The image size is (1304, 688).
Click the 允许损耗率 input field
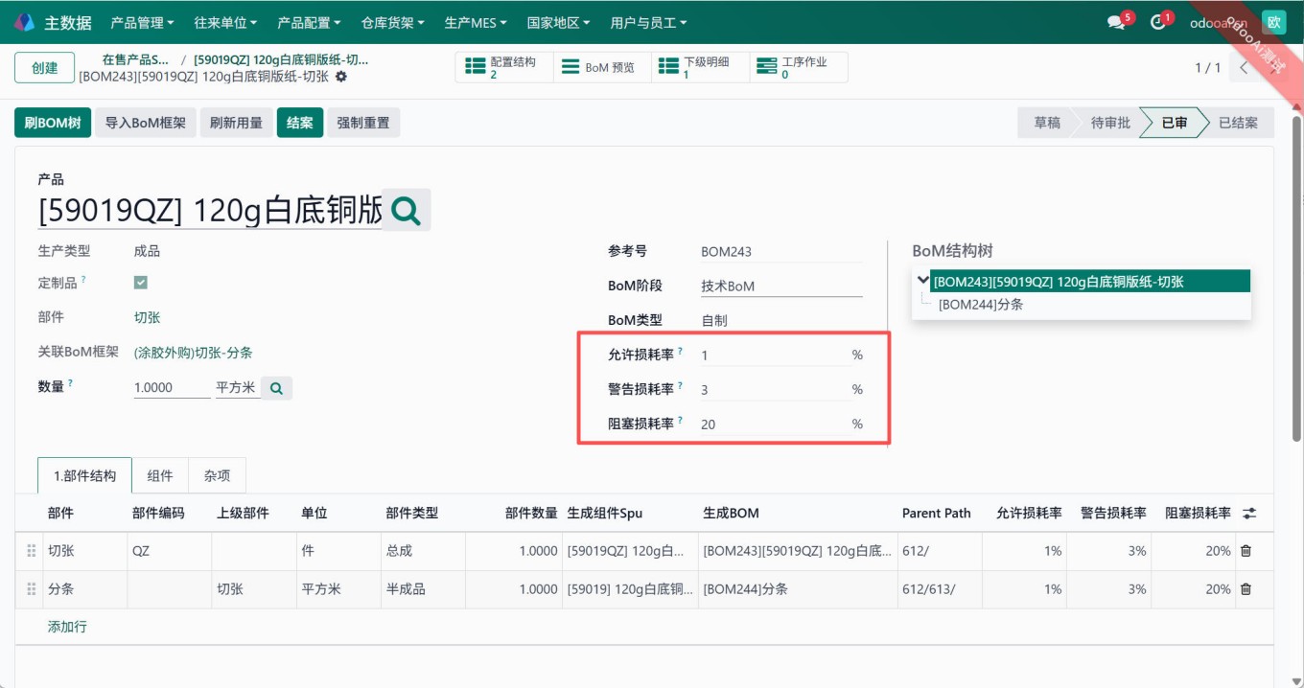click(x=774, y=355)
